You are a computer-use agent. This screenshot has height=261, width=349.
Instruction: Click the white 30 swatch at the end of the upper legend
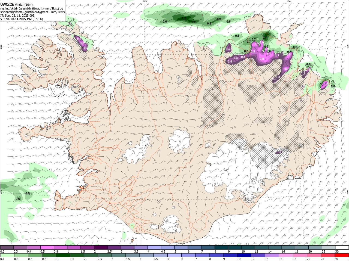point(342,247)
